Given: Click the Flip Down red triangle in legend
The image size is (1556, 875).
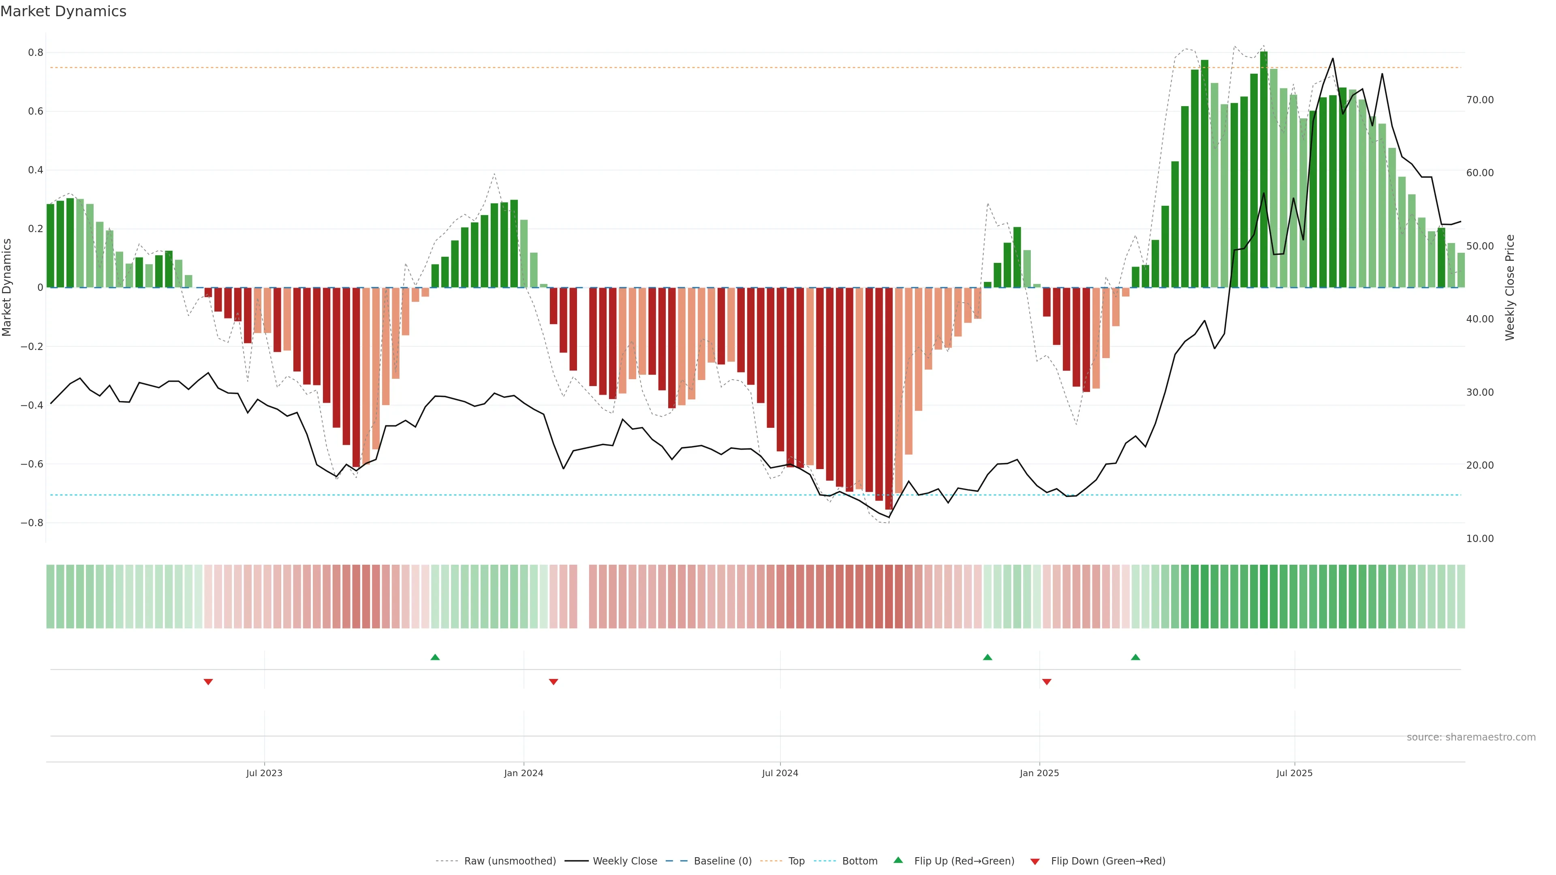Looking at the screenshot, I should coord(1035,861).
